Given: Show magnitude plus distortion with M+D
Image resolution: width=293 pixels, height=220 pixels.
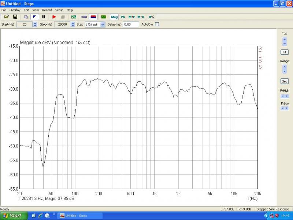Looking at the screenshot, I should point(141,17).
